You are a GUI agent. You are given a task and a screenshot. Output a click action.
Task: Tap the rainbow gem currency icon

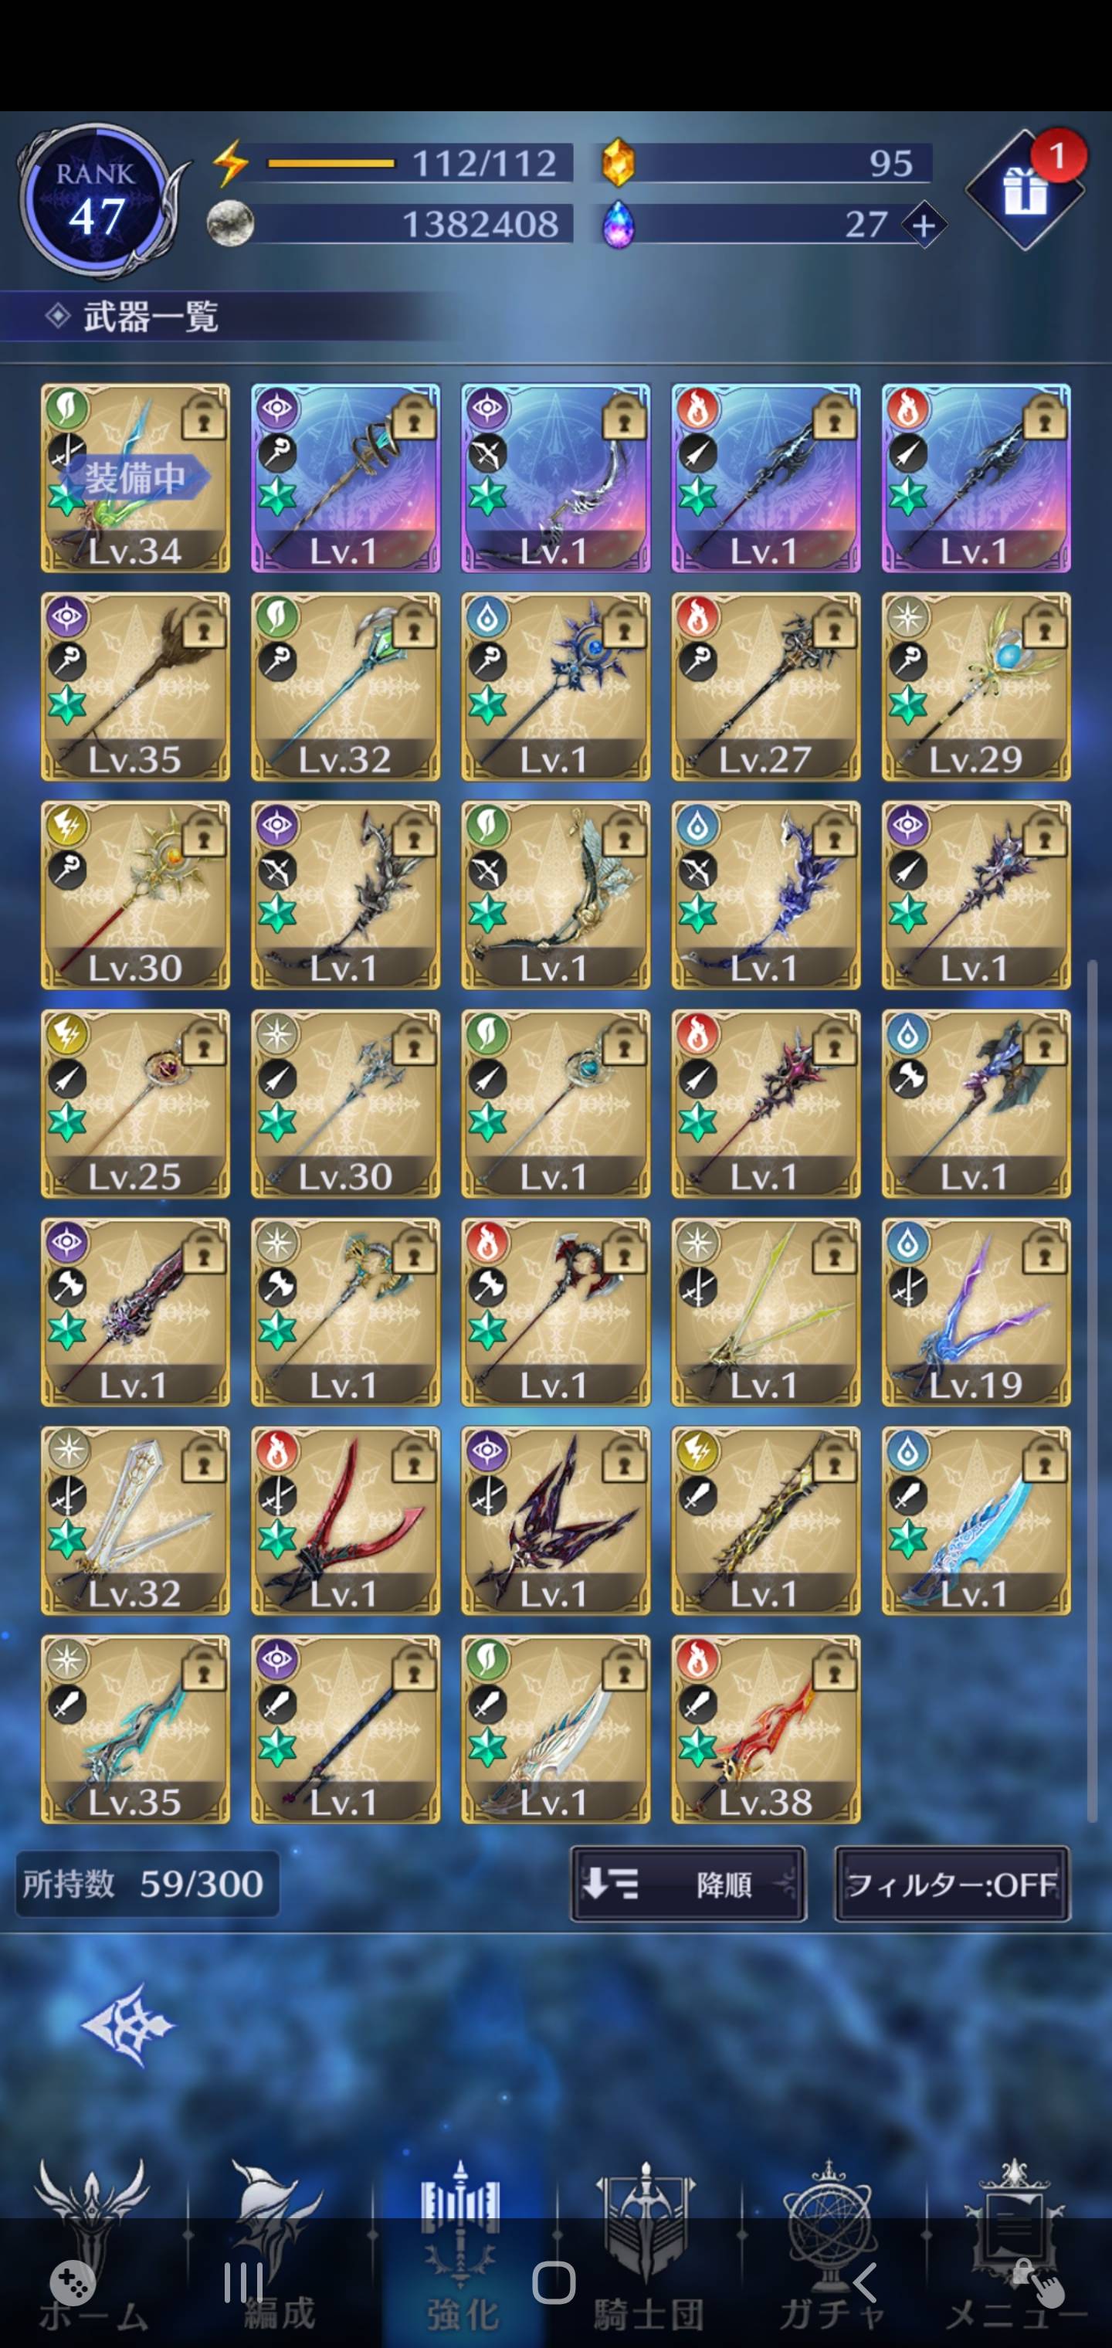(619, 224)
